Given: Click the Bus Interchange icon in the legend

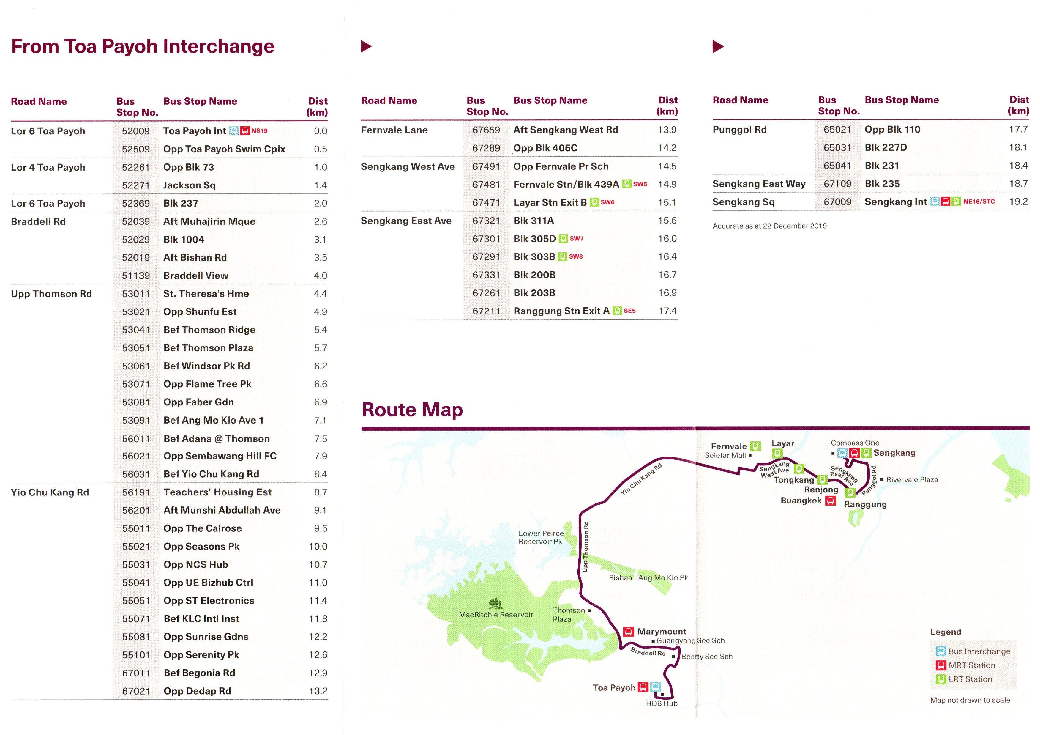Looking at the screenshot, I should click(x=941, y=651).
